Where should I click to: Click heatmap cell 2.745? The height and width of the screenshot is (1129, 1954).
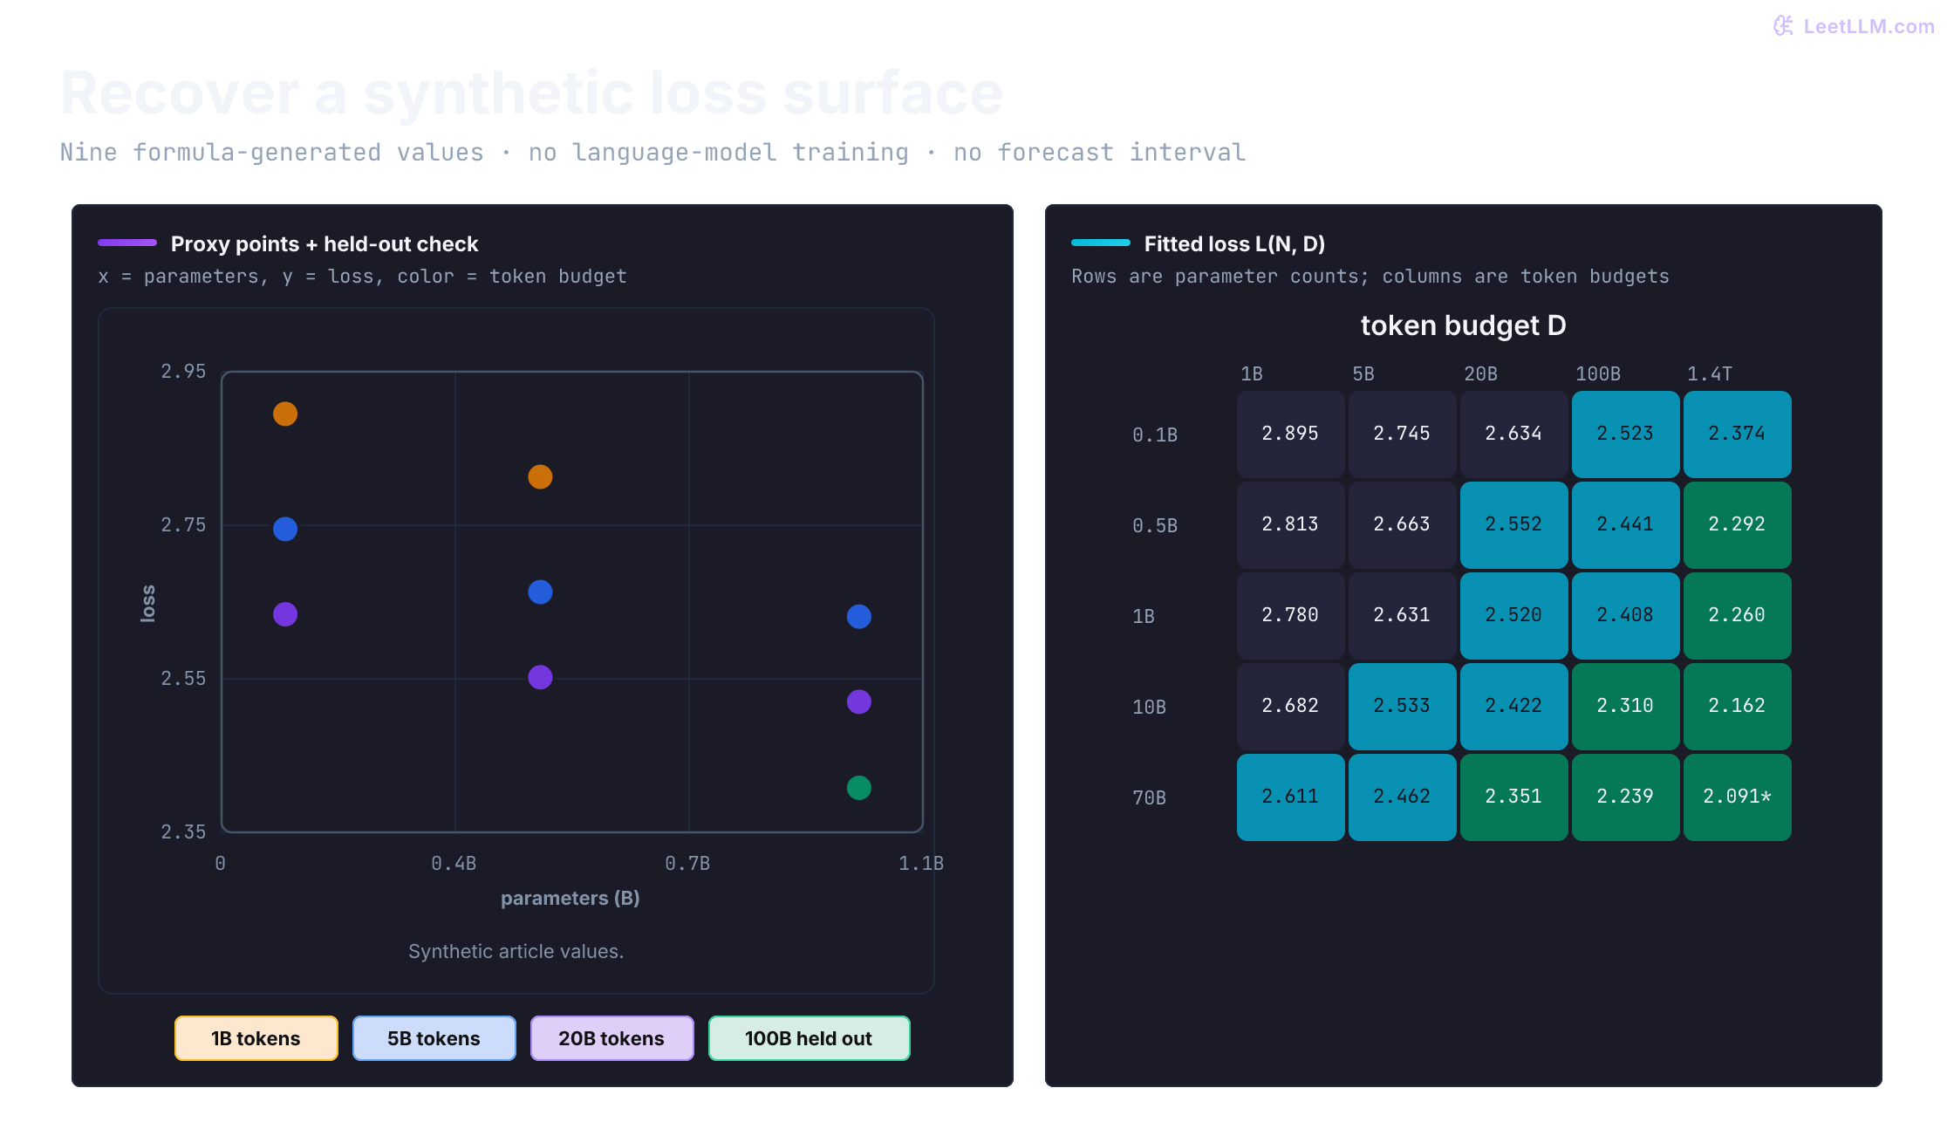click(1403, 434)
